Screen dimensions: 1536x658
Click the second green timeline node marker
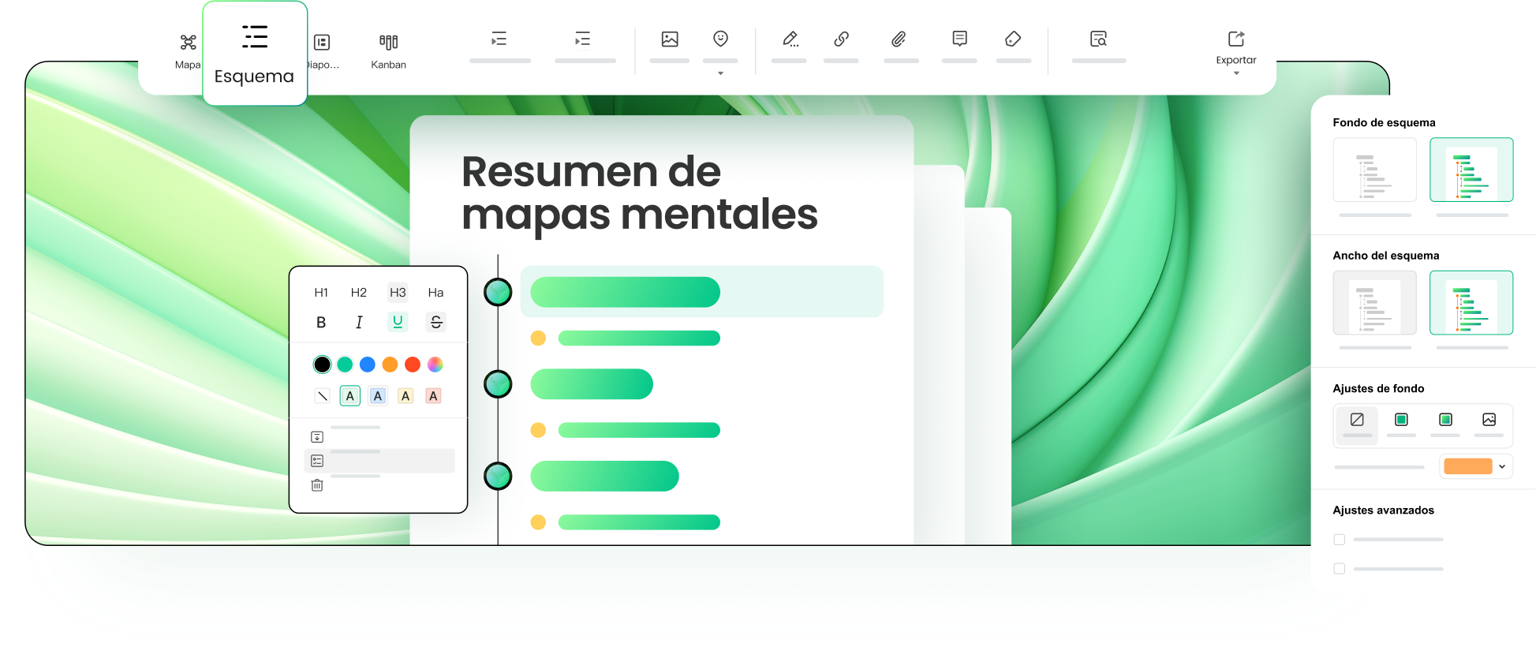(498, 384)
